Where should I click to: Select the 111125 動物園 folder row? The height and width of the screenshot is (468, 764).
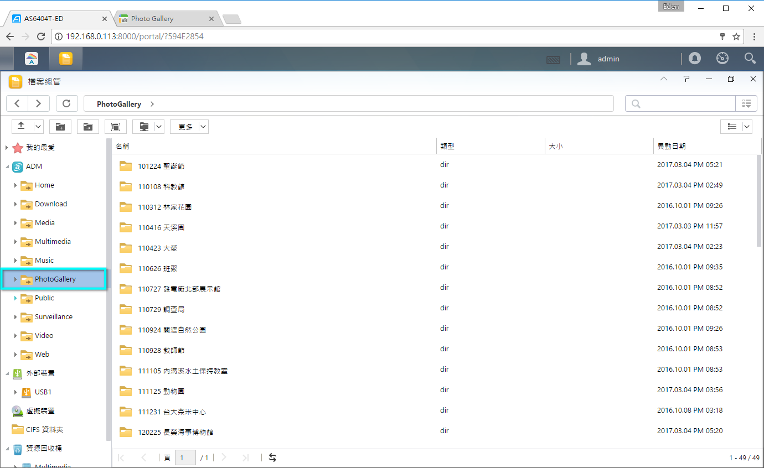point(435,391)
